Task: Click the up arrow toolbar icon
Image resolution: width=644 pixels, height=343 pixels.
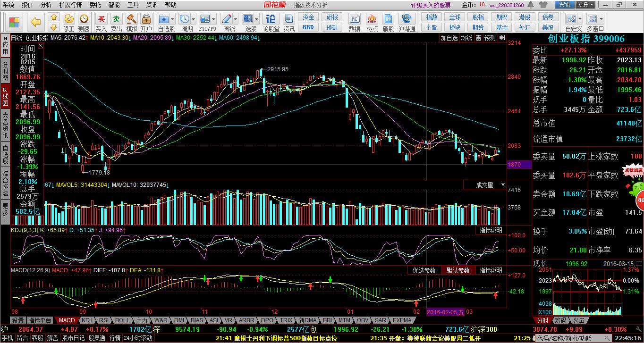Action: (x=54, y=18)
